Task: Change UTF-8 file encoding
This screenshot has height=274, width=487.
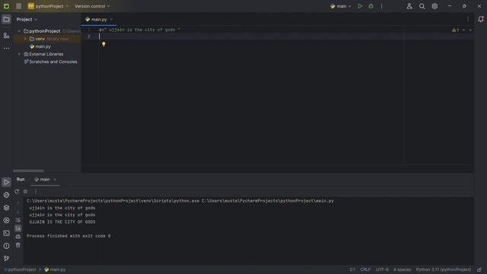Action: tap(382, 269)
